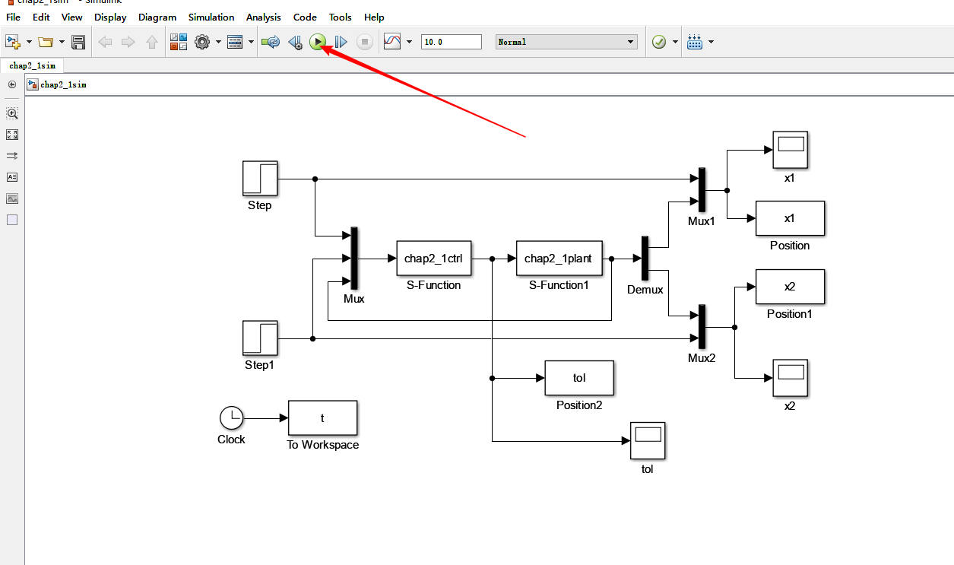The height and width of the screenshot is (565, 954).
Task: Open the Diagram menu
Action: (x=157, y=17)
